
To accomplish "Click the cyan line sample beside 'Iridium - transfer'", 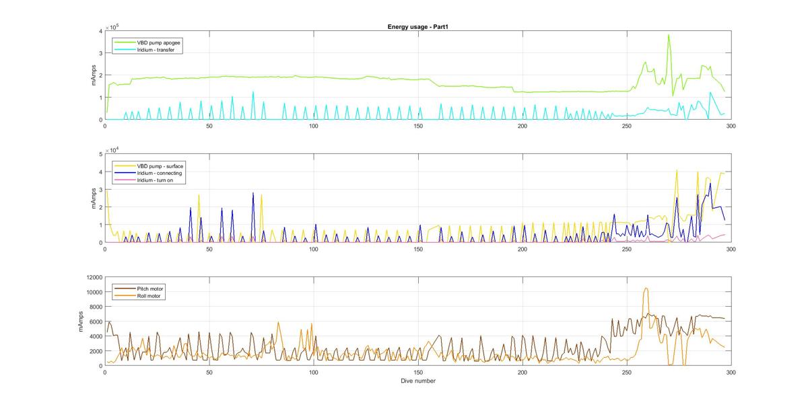I will (125, 50).
